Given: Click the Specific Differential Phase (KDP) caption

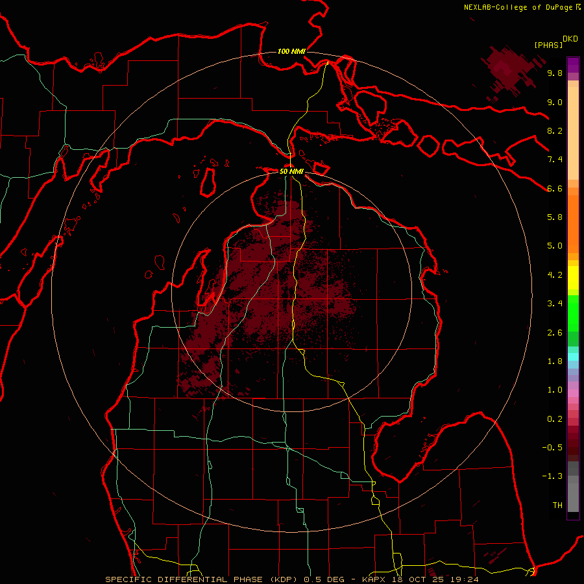Looking at the screenshot, I should point(201,579).
